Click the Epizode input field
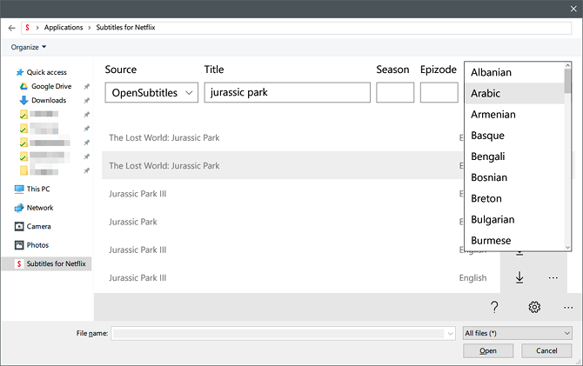The width and height of the screenshot is (583, 366). pyautogui.click(x=439, y=92)
